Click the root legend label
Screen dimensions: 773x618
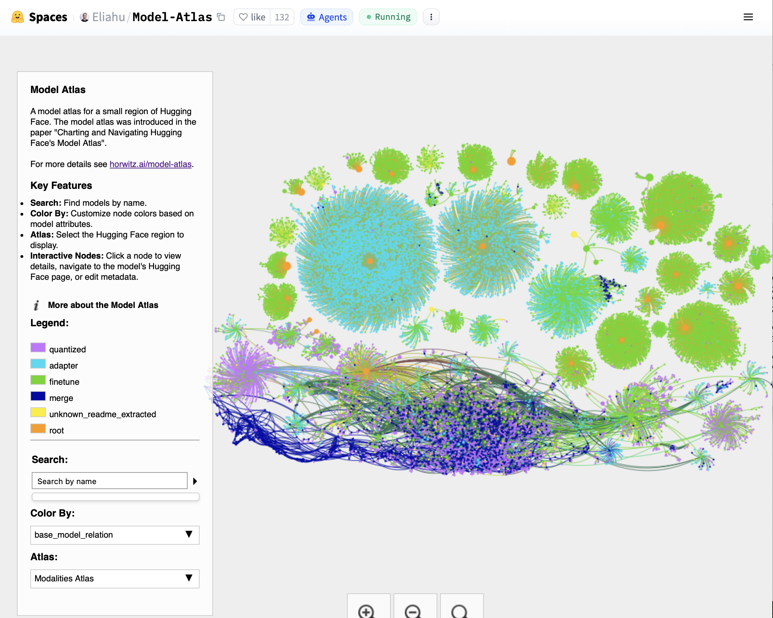coord(56,431)
